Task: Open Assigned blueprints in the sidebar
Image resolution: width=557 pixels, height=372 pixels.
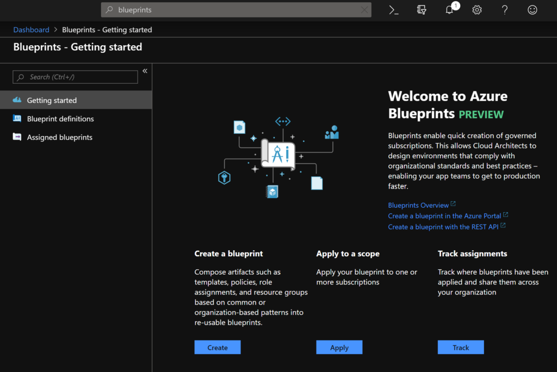Action: pyautogui.click(x=76, y=137)
